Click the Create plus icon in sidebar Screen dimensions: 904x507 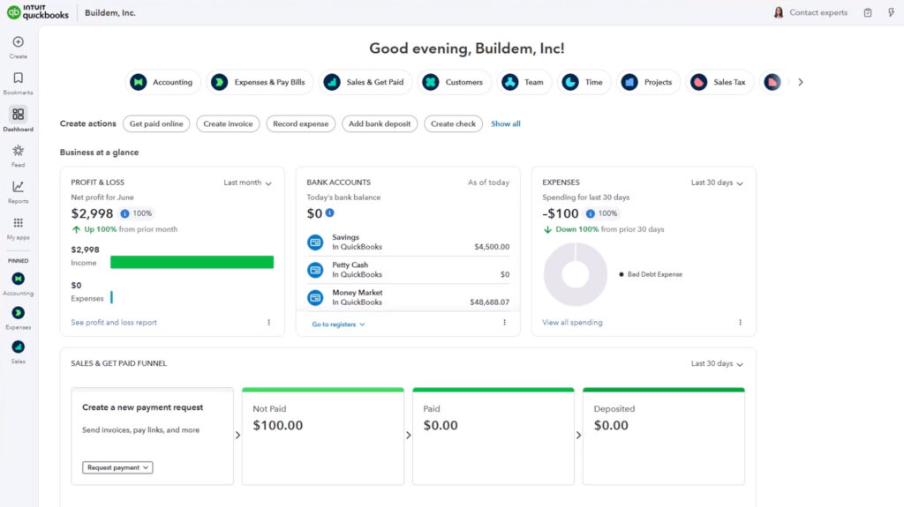[18, 42]
